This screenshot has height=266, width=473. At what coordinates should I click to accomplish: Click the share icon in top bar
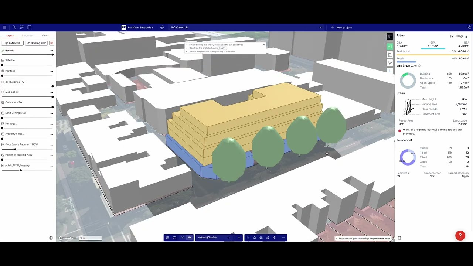pyautogui.click(x=469, y=27)
